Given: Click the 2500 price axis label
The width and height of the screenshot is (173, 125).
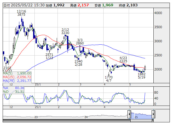Looking at the screenshot, I should (158, 55).
